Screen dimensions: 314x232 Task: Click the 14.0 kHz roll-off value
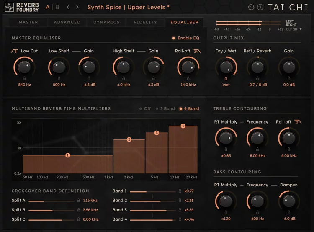click(x=188, y=85)
